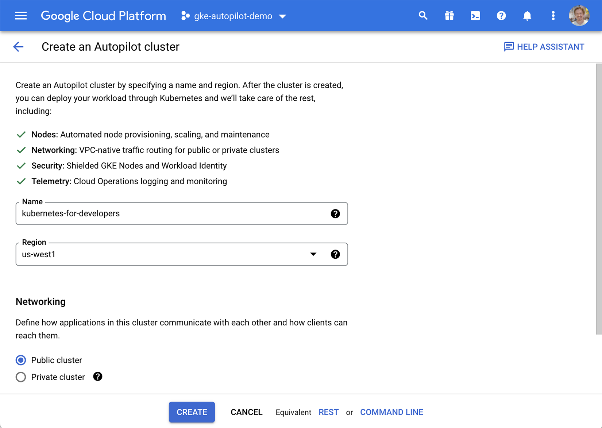
Task: Click the Security feature checkmark
Action: tap(21, 166)
